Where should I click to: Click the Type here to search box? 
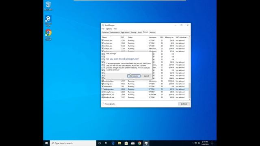tap(73, 143)
